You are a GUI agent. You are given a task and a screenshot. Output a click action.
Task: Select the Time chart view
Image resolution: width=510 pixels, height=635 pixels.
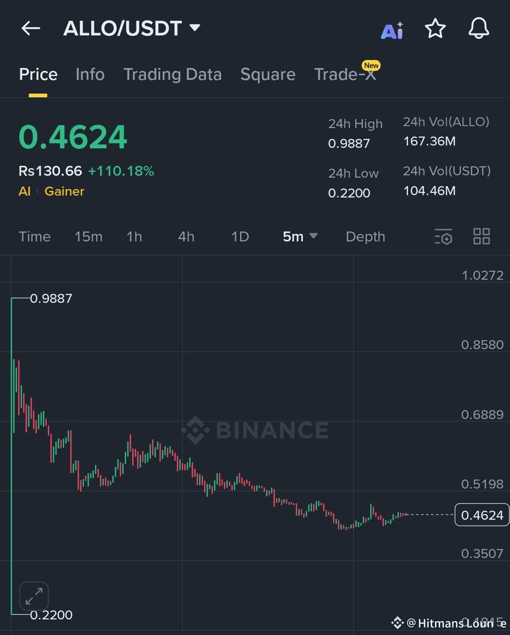[x=34, y=236]
